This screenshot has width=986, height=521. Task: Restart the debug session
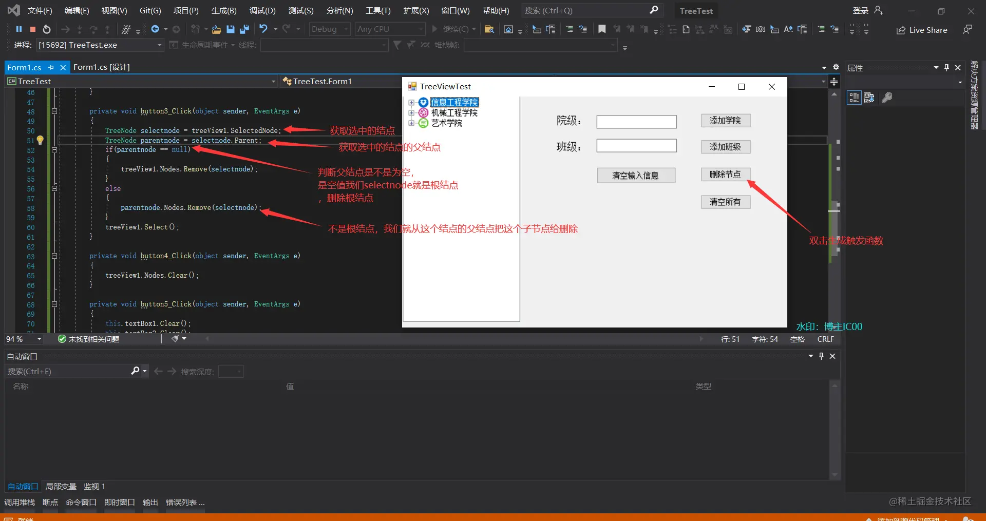[47, 29]
